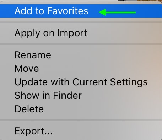Choose the Move menu entry

81,69
